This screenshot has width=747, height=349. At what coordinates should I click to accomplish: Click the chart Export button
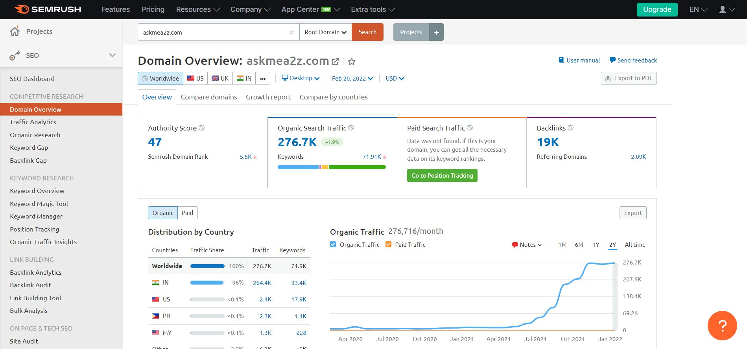633,213
